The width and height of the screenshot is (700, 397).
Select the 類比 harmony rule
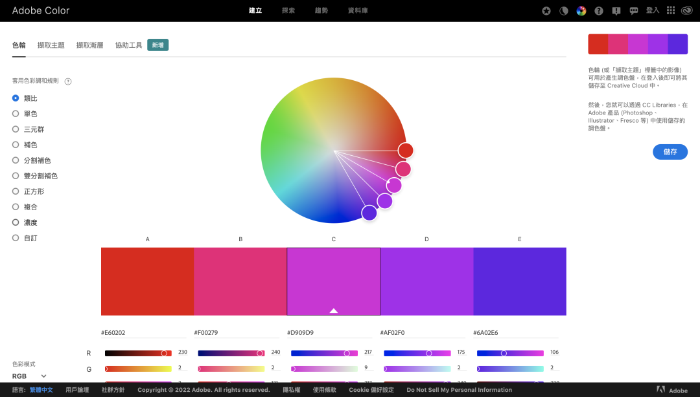tap(25, 98)
